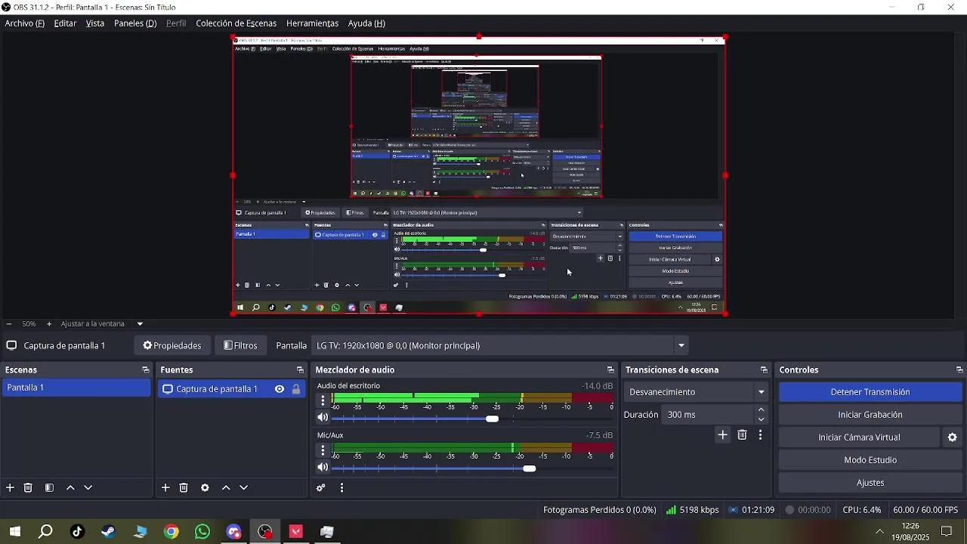Screen dimensions: 967x544
Task: Undock the Transiciones de escena panel
Action: [x=764, y=370]
